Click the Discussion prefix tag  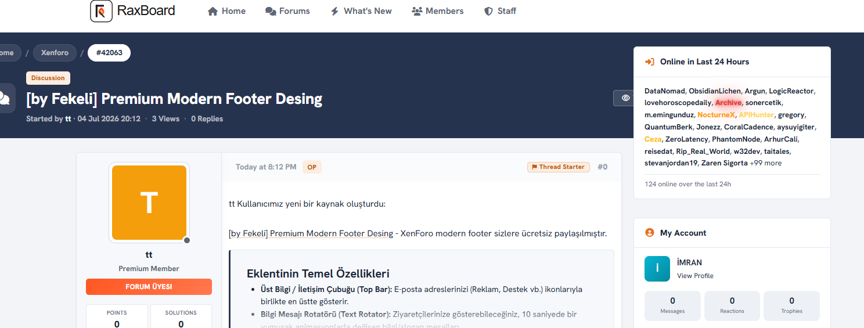point(48,78)
